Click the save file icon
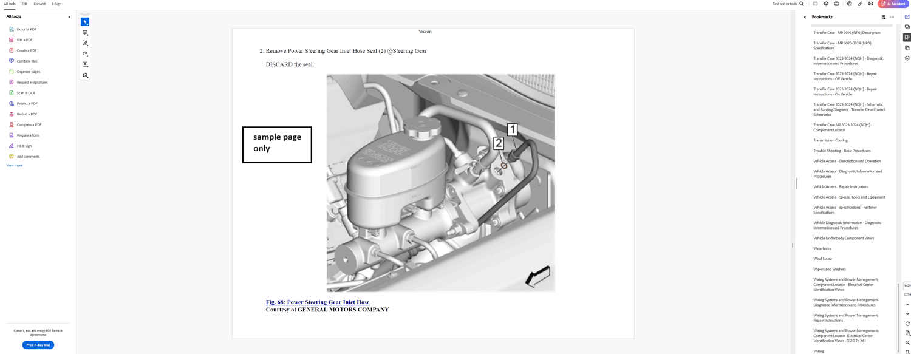This screenshot has width=911, height=354. click(x=816, y=4)
